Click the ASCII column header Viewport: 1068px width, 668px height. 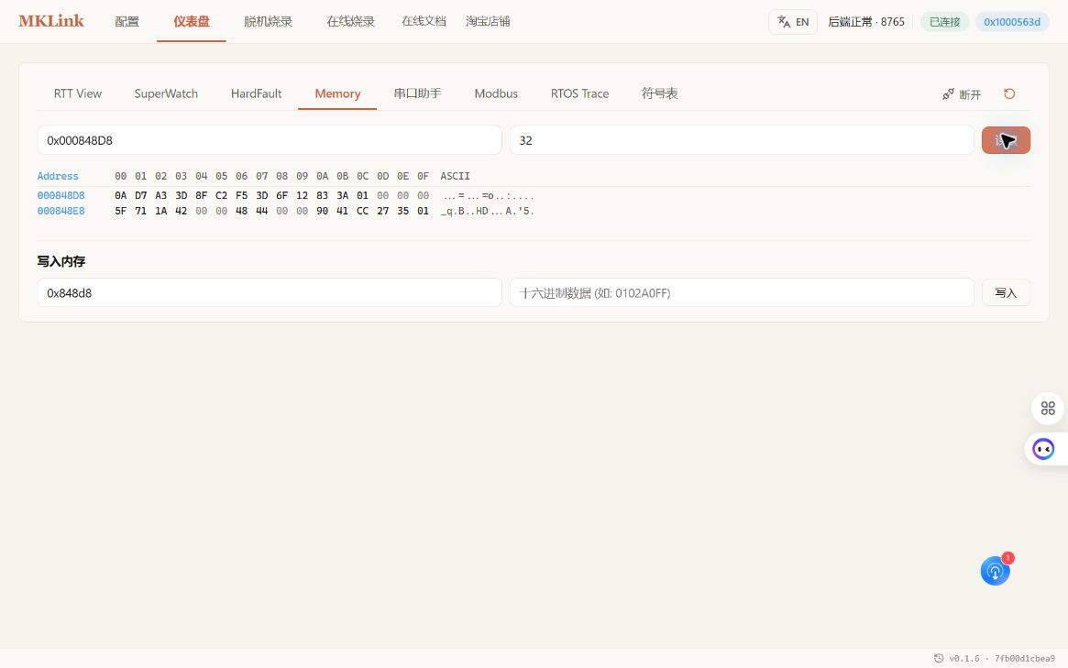click(455, 176)
